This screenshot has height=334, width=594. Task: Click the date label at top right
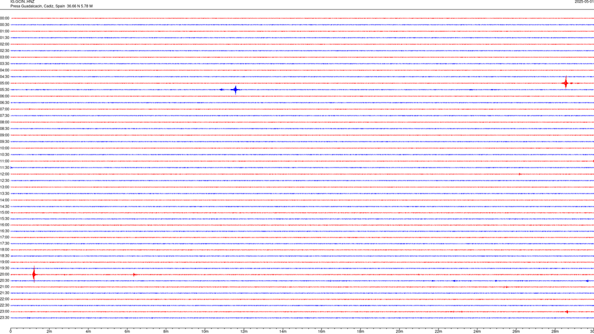click(584, 2)
